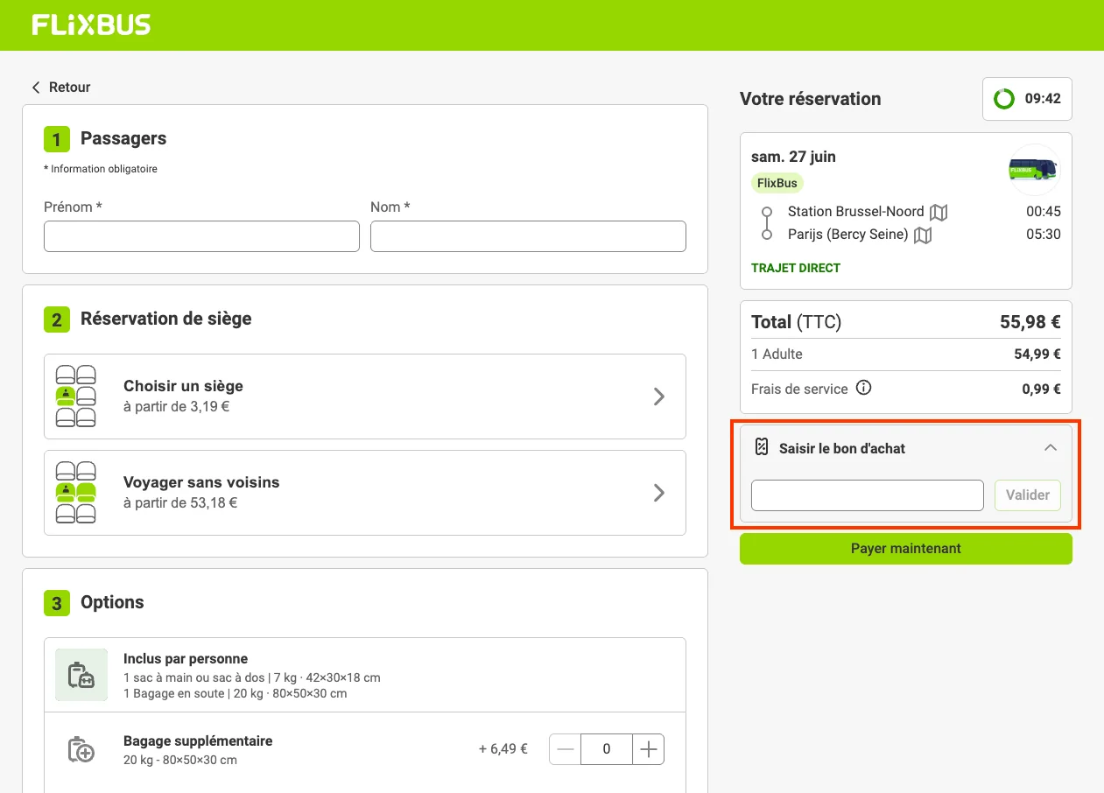Click the TRAJET DIRECT label
Image resolution: width=1104 pixels, height=793 pixels.
796,268
